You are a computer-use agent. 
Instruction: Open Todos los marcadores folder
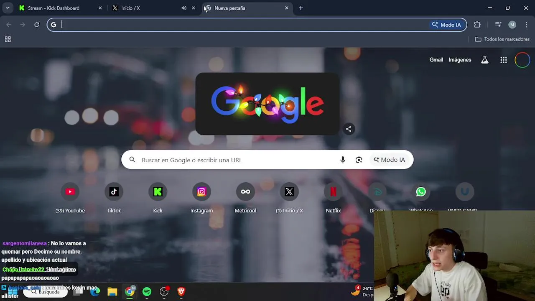[x=502, y=39]
